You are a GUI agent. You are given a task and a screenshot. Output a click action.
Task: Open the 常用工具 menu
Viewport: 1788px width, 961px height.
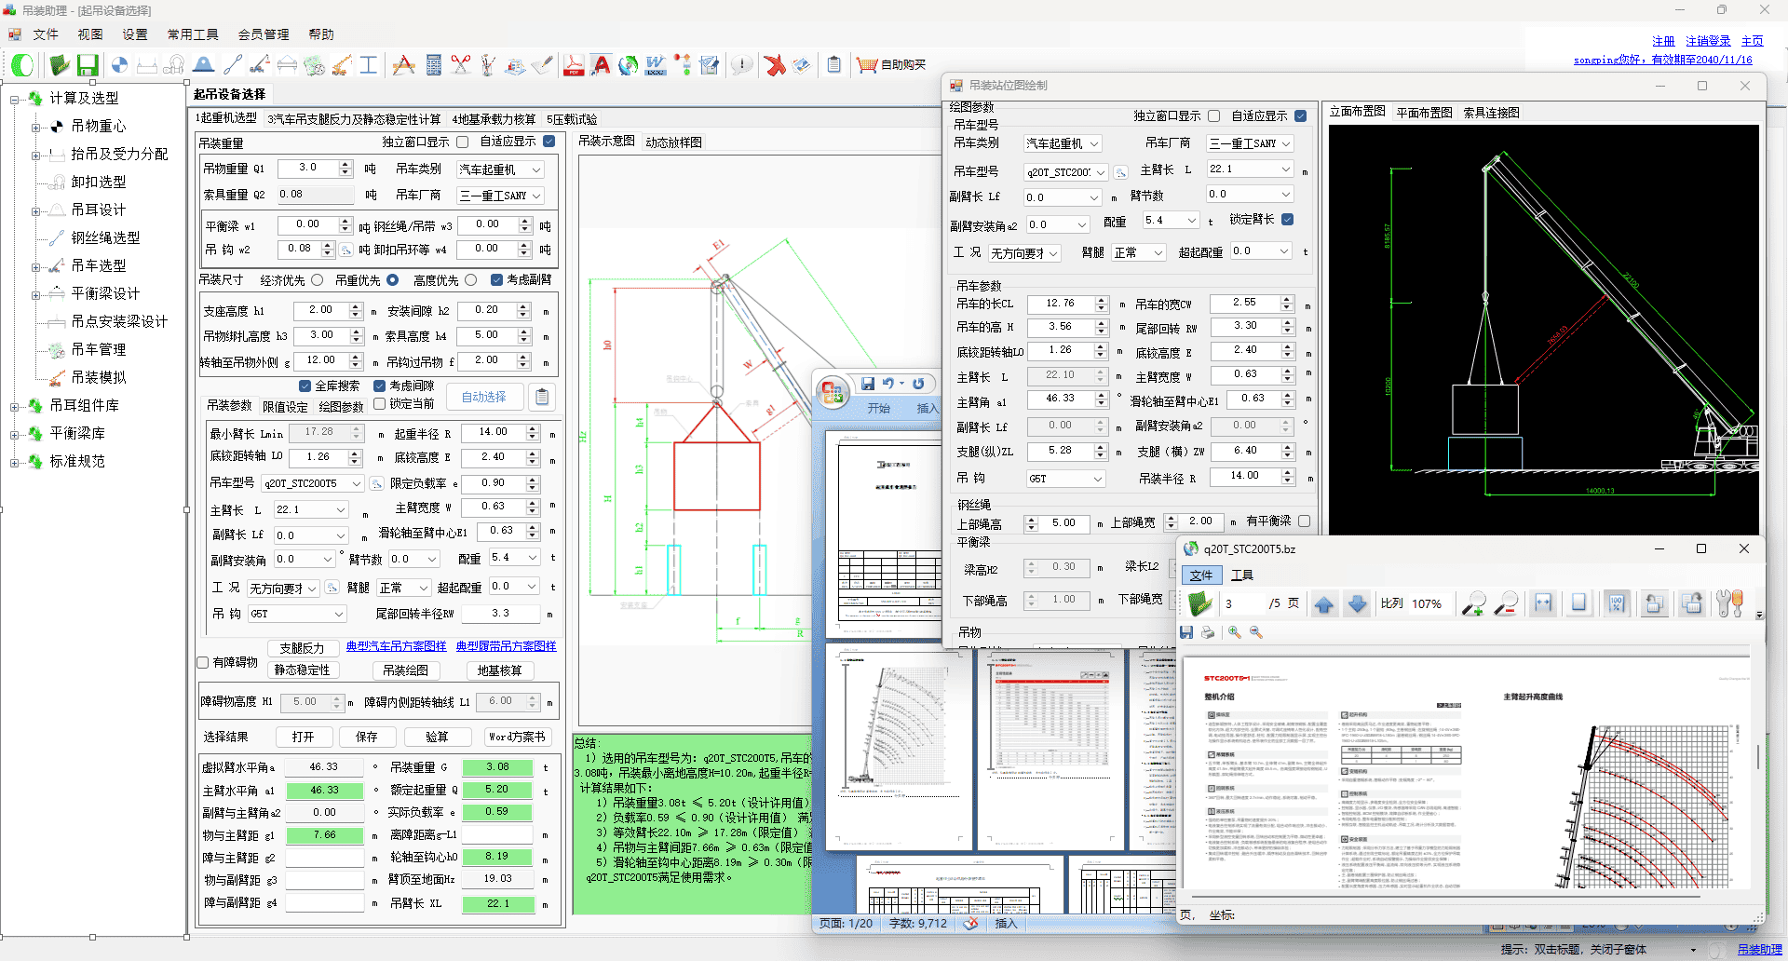click(193, 34)
